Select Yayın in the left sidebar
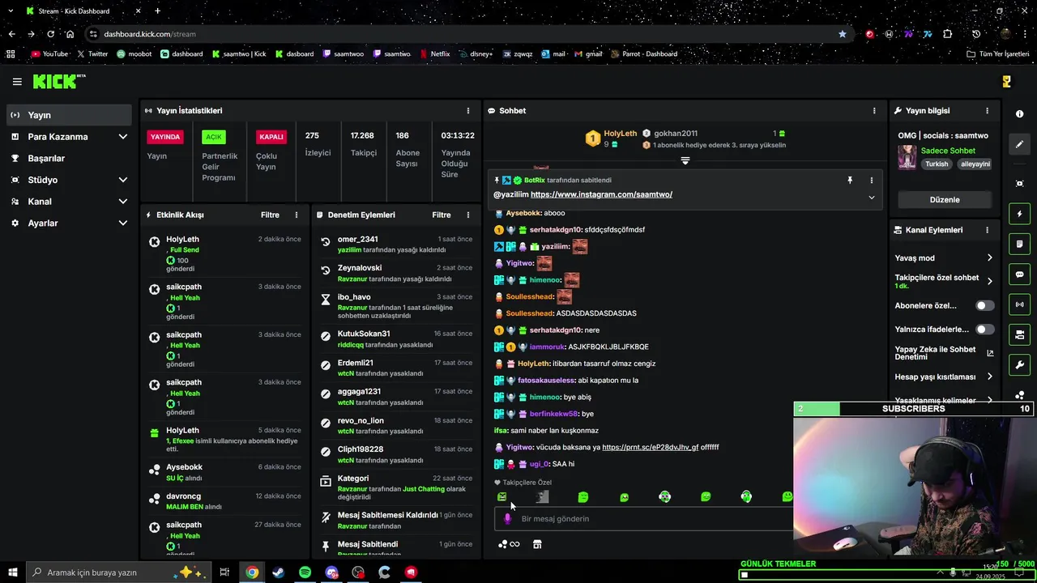Viewport: 1037px width, 583px height. (68, 115)
